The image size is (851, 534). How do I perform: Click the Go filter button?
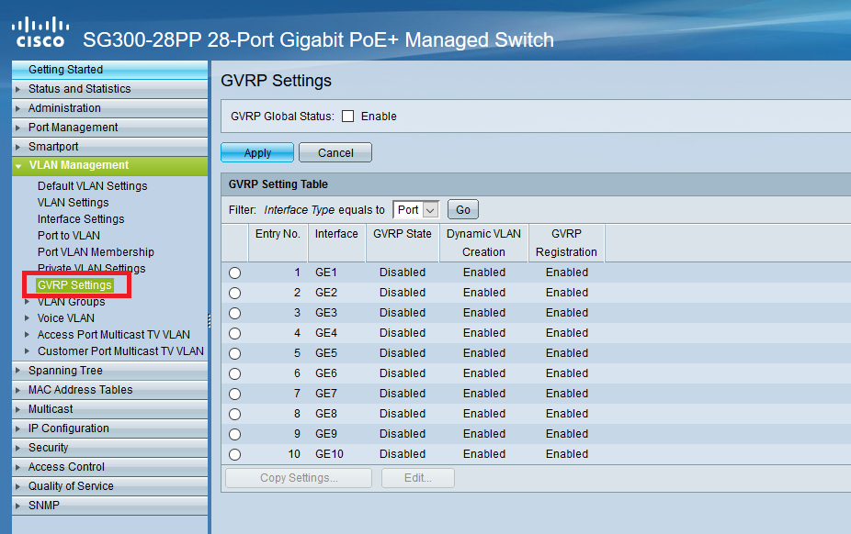point(463,209)
